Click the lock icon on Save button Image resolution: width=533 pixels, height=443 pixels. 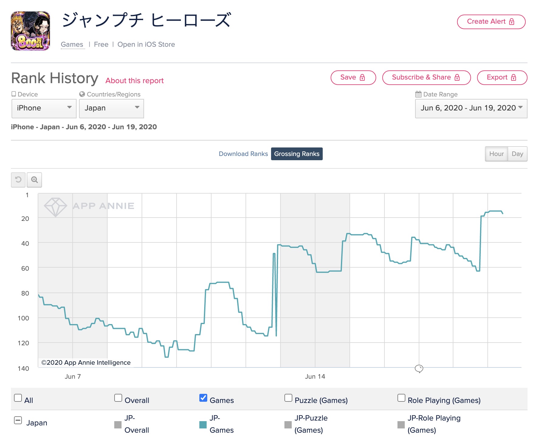(362, 77)
